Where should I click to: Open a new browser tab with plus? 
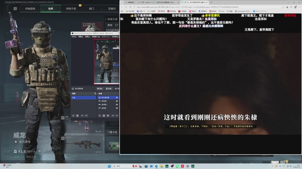tap(211, 2)
